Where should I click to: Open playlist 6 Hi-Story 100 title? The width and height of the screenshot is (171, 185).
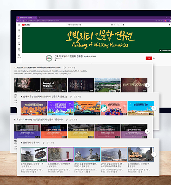(x=38, y=120)
